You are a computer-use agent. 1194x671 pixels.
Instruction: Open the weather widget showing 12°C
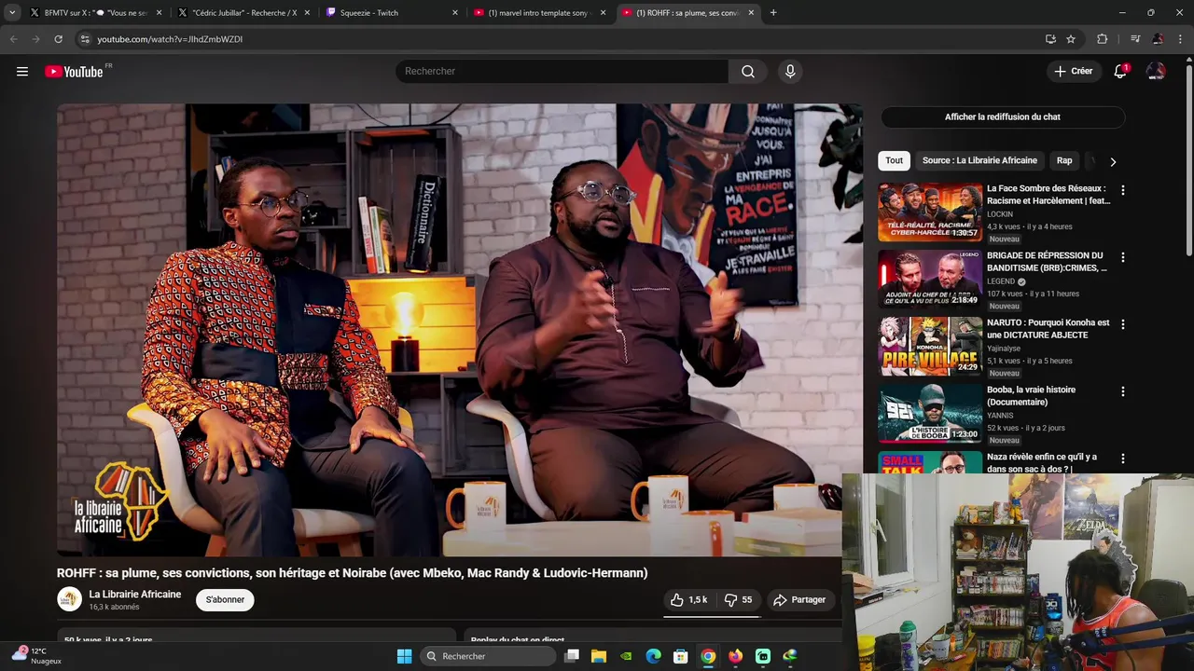pos(37,655)
